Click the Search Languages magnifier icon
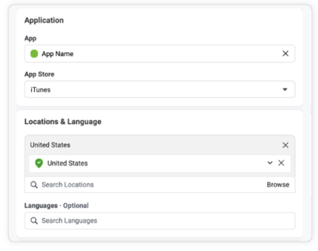This screenshot has width=318, height=251. pos(34,221)
